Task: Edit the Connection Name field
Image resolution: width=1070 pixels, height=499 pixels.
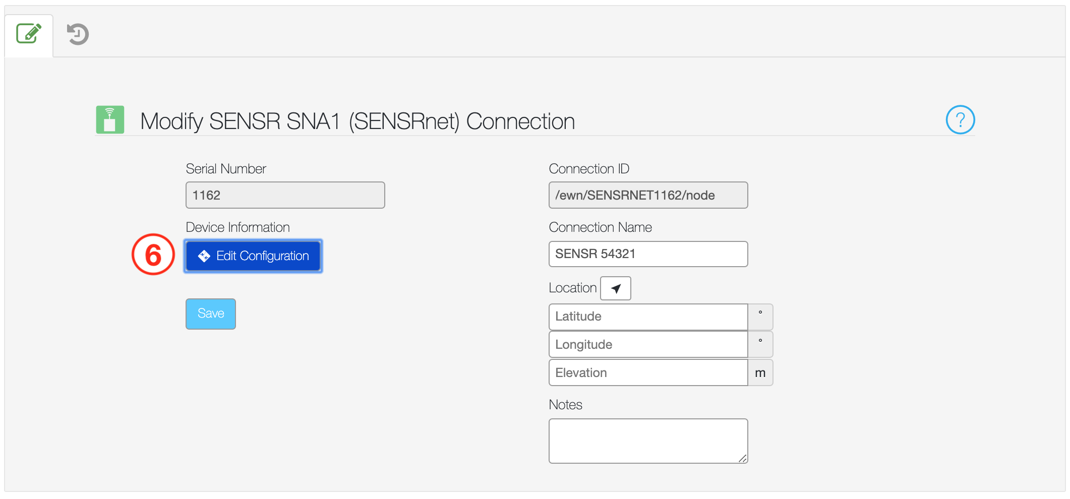Action: tap(648, 254)
